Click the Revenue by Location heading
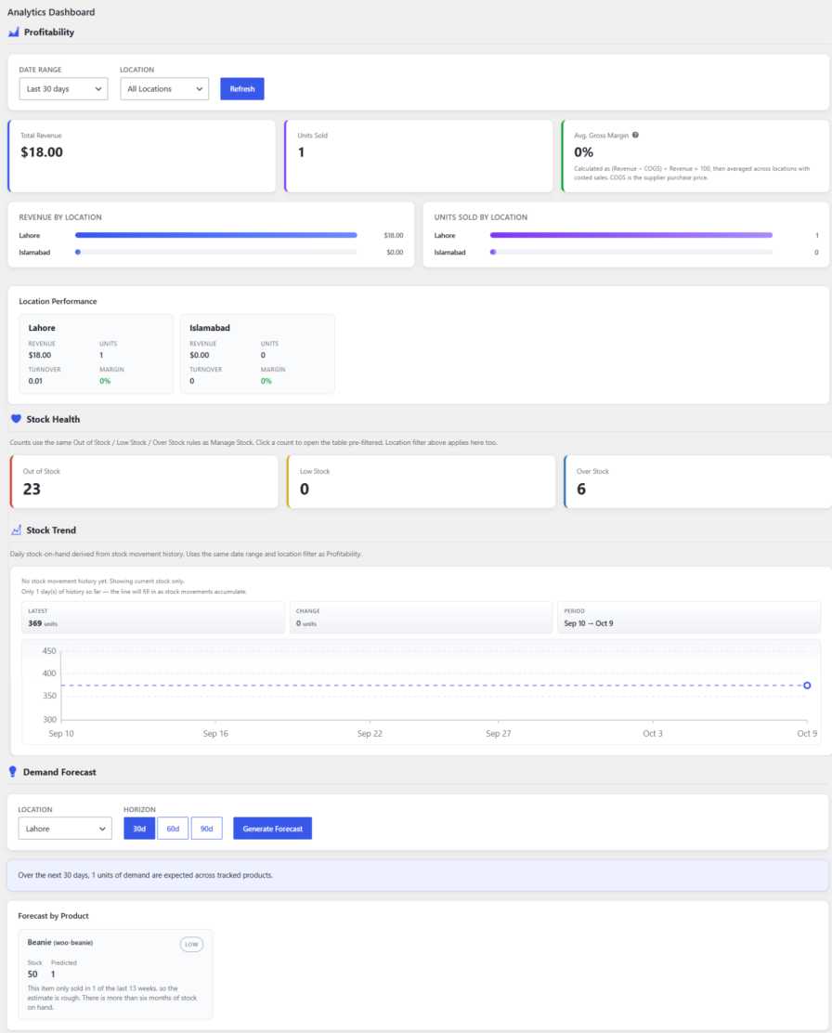 [x=60, y=217]
